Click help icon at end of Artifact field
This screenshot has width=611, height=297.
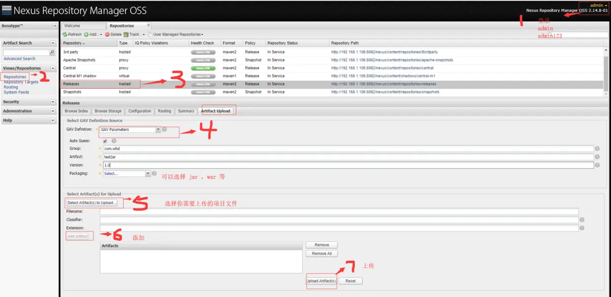tap(597, 157)
